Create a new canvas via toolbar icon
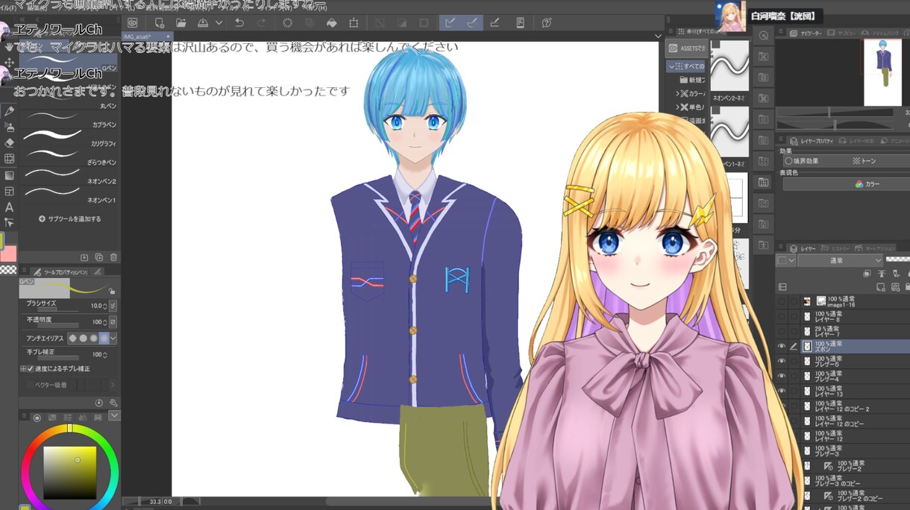The height and width of the screenshot is (510, 910). pyautogui.click(x=159, y=22)
